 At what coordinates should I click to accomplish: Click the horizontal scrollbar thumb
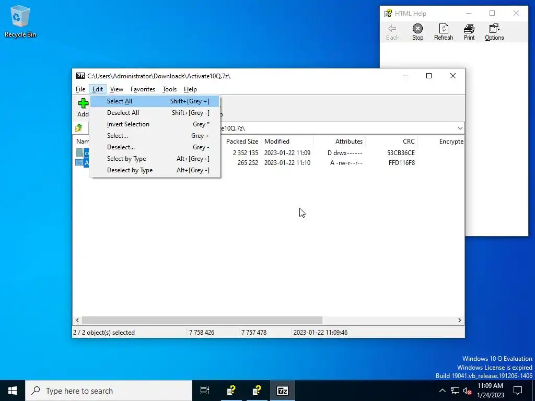point(202,320)
